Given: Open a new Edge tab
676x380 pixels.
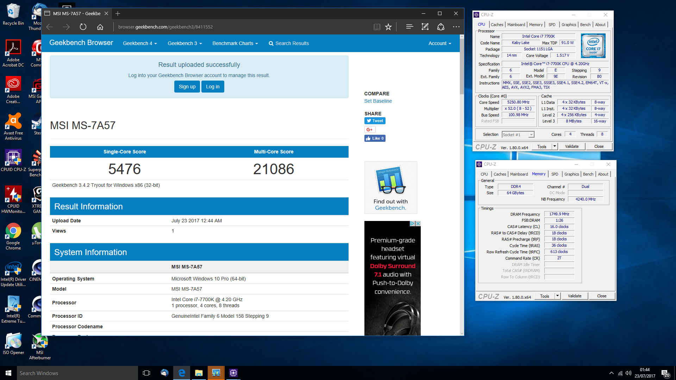Looking at the screenshot, I should click(x=118, y=13).
